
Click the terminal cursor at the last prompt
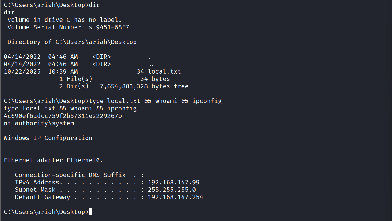tap(91, 212)
